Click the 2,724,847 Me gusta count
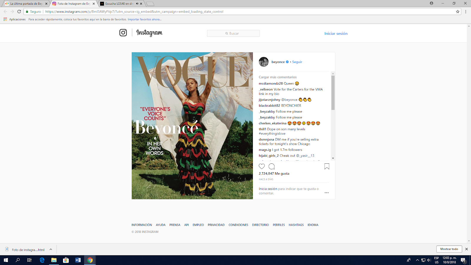The height and width of the screenshot is (265, 471). 274,173
